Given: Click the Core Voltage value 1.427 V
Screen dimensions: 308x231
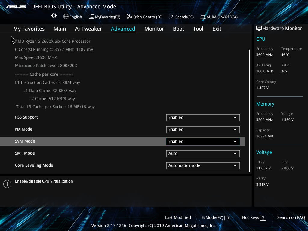Looking at the screenshot, I should pos(262,88).
